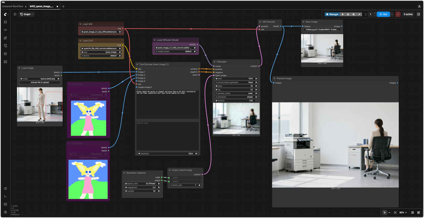Click the output thumbnail in the Save Image node
Viewport: 424px width, 218px height.
(322, 48)
